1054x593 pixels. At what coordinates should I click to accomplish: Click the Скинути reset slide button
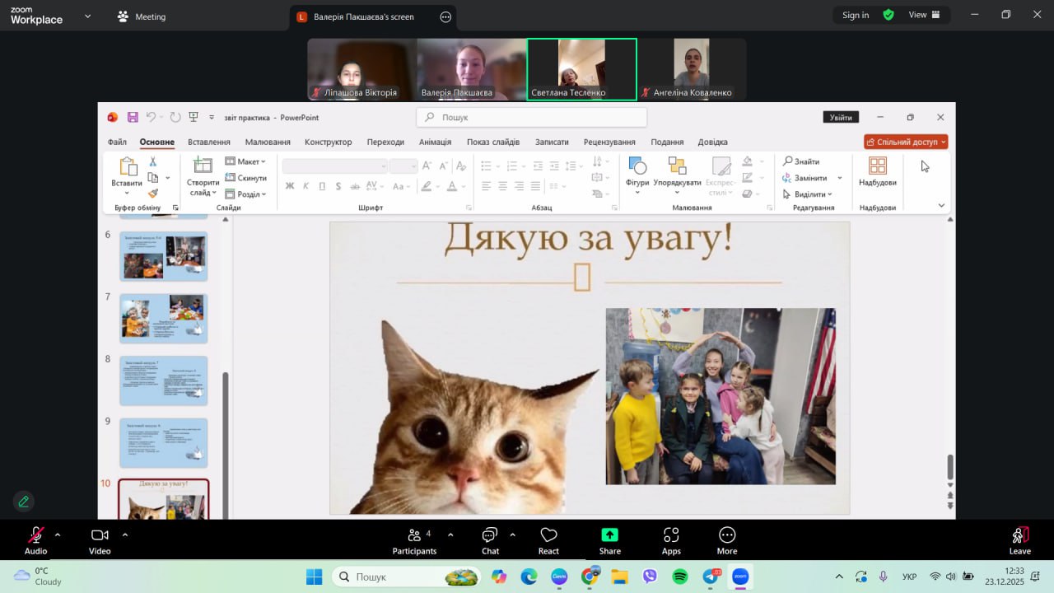tap(246, 178)
